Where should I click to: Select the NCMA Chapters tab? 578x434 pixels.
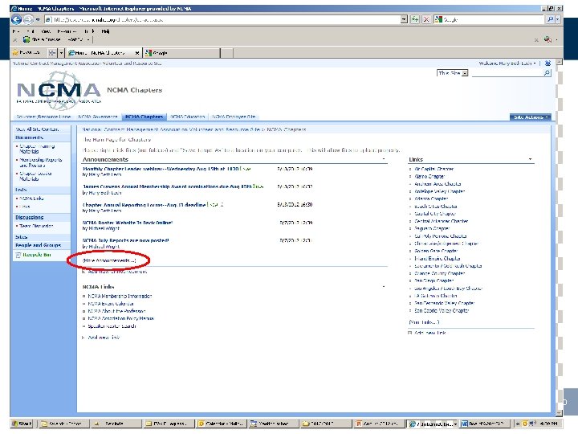(x=144, y=117)
